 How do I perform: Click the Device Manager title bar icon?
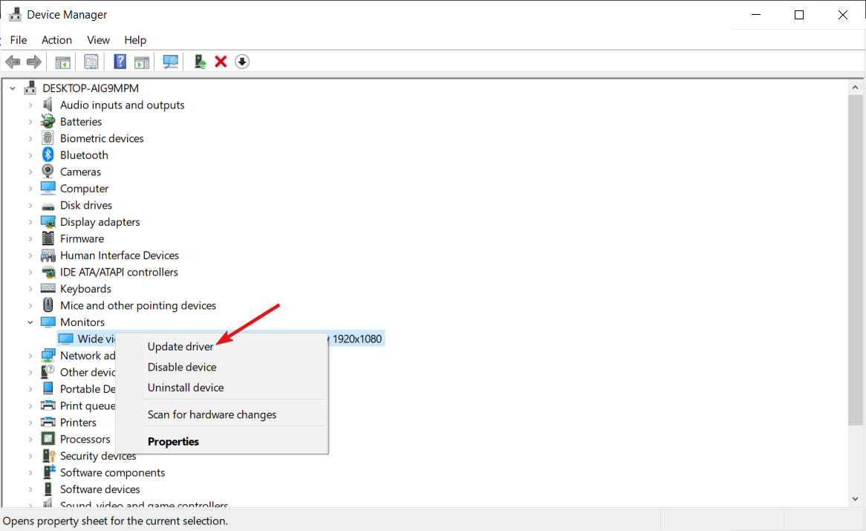(x=15, y=14)
